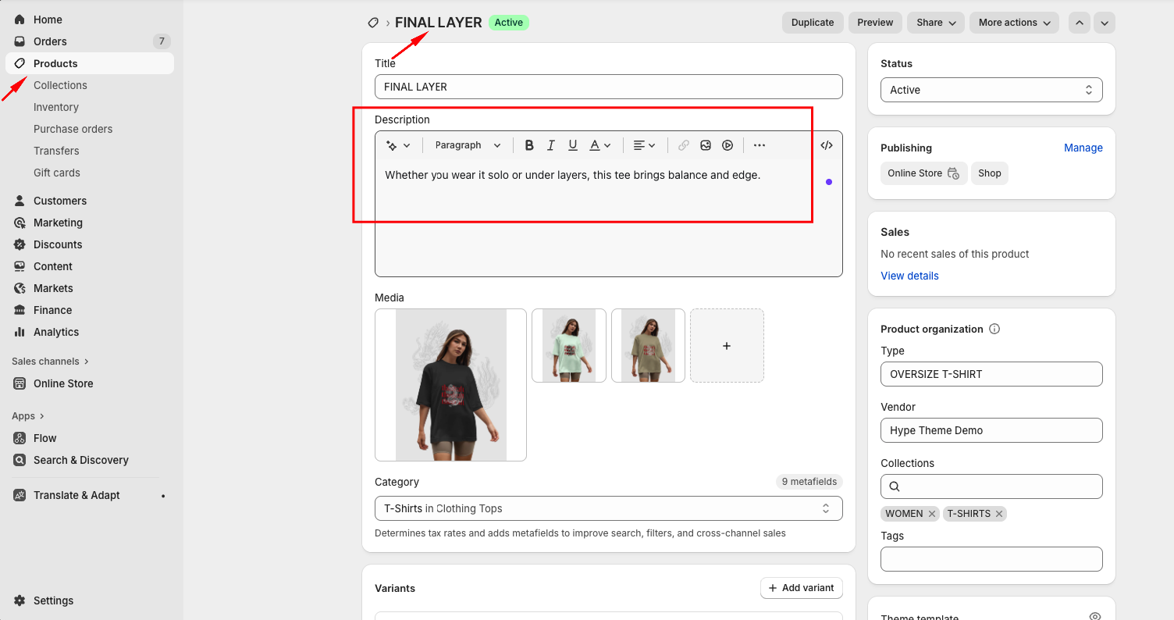Viewport: 1174px width, 620px height.
Task: Remove T-SHIRTS collection tag
Action: 998,514
